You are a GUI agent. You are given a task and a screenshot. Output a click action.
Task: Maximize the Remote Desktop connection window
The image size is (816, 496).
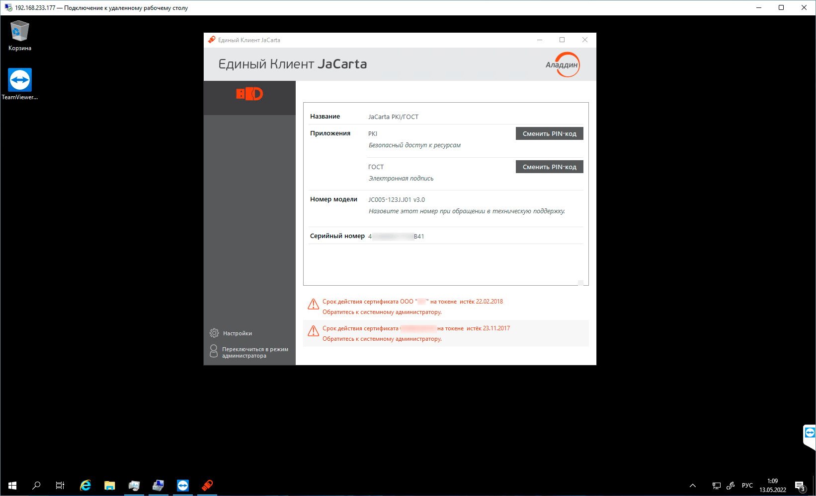[781, 7]
